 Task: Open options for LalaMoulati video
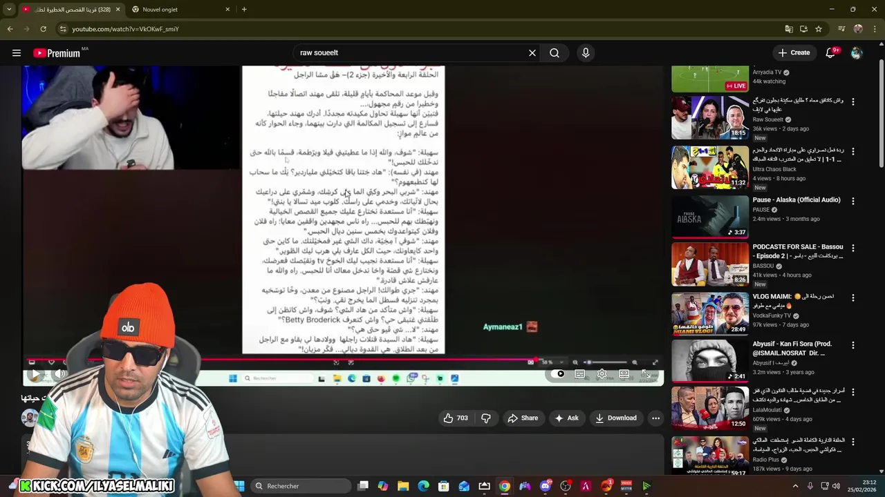coord(853,391)
